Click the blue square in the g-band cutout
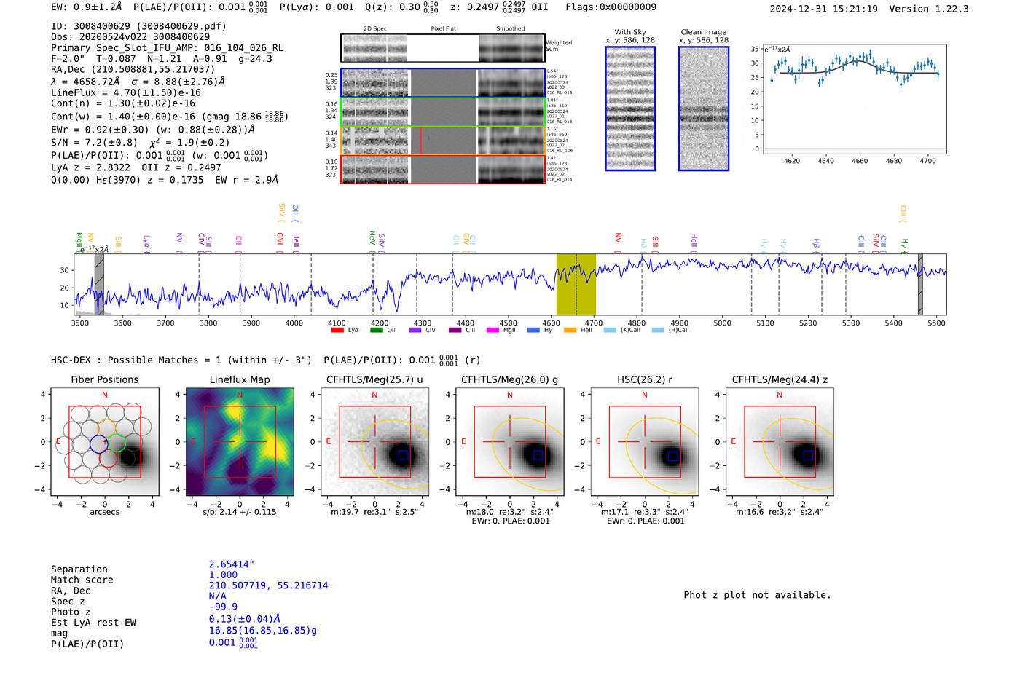This screenshot has width=1020, height=694. coord(538,455)
